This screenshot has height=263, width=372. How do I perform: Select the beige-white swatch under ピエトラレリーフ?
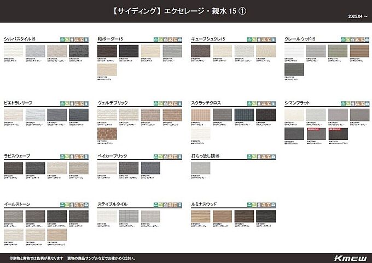pos(13,115)
